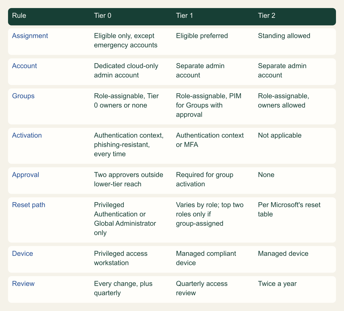344x311 pixels.
Task: Select the 'Assignment' row label
Action: pos(30,36)
